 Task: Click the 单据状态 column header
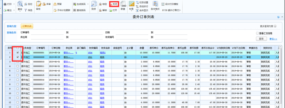253,48
